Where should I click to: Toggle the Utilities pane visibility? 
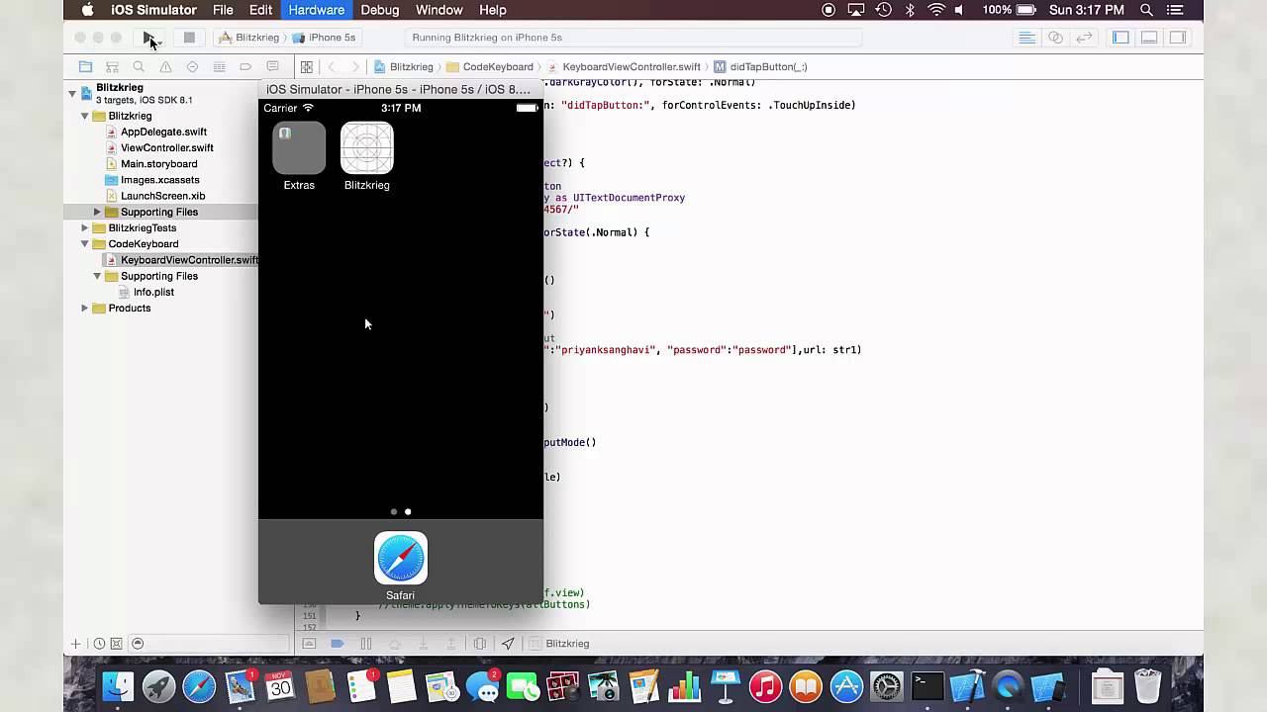(1178, 38)
